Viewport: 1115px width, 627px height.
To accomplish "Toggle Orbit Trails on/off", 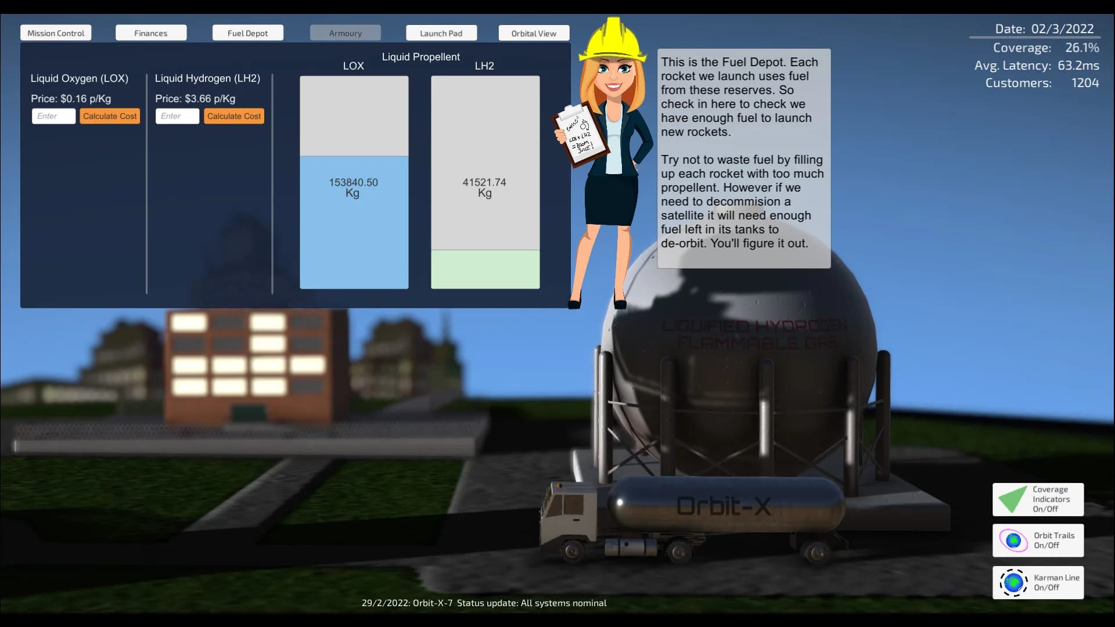I will [1038, 540].
